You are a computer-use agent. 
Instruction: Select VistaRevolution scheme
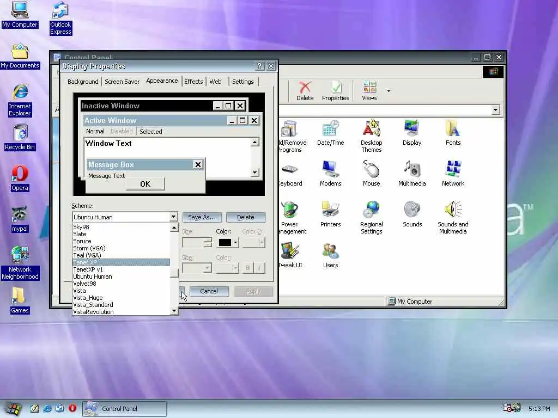(121, 312)
